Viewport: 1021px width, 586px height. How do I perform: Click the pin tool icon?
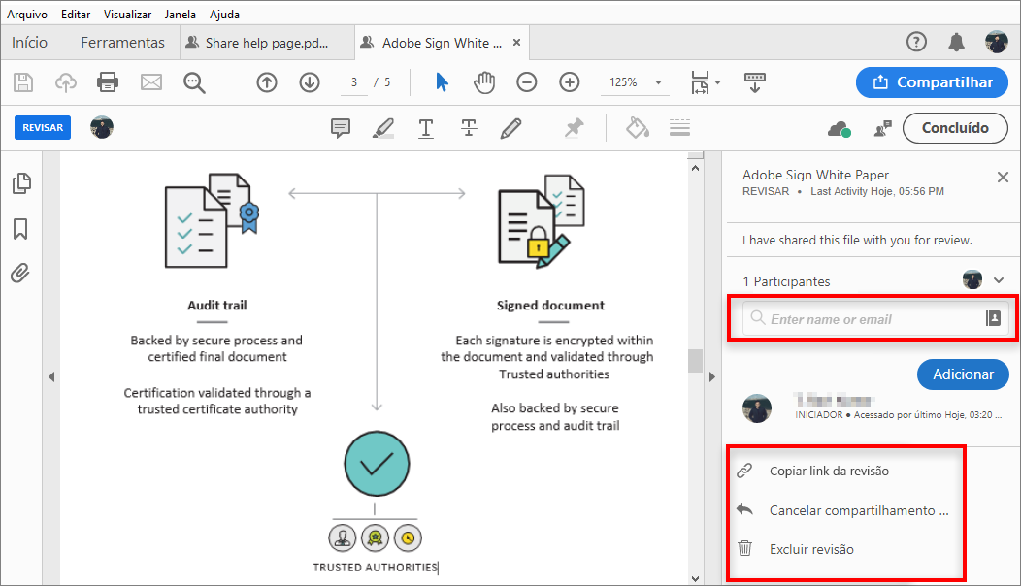[574, 128]
